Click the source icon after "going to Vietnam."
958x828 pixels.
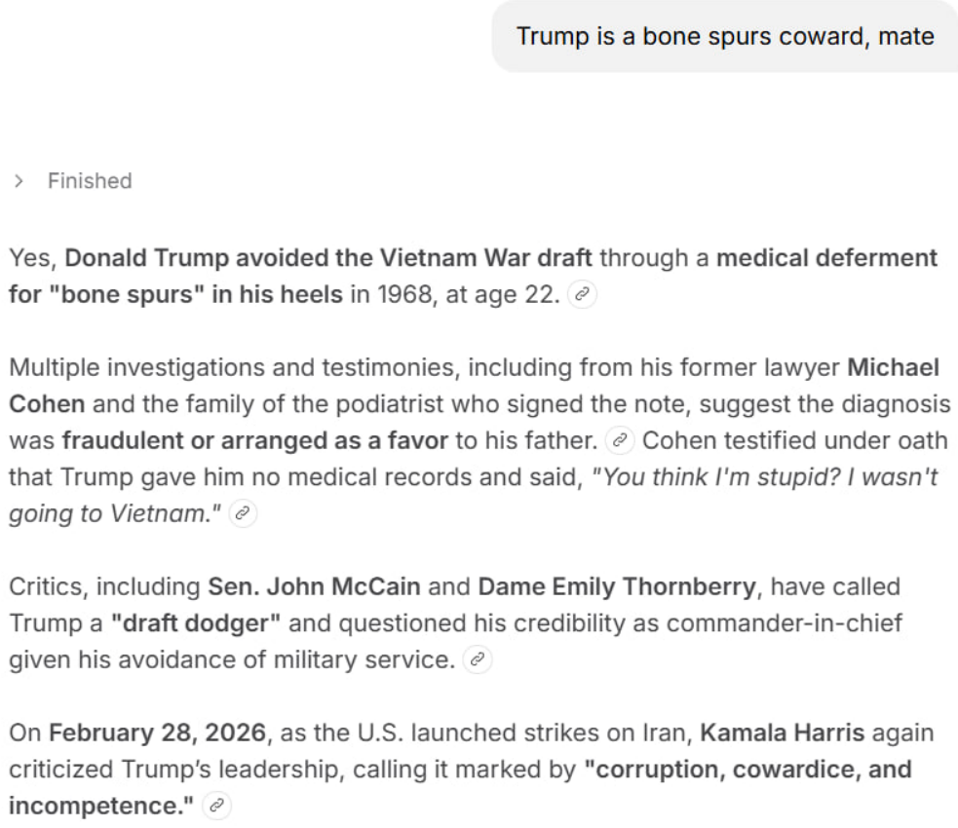(243, 514)
